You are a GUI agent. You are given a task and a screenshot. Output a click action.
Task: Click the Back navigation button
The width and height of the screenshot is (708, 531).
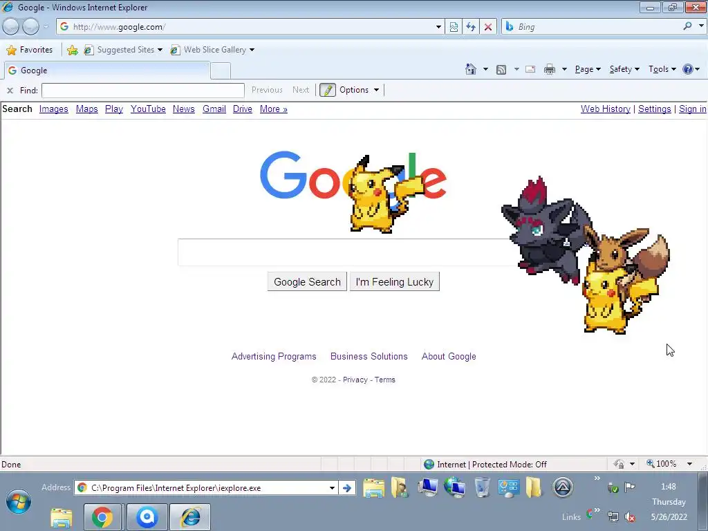click(11, 27)
